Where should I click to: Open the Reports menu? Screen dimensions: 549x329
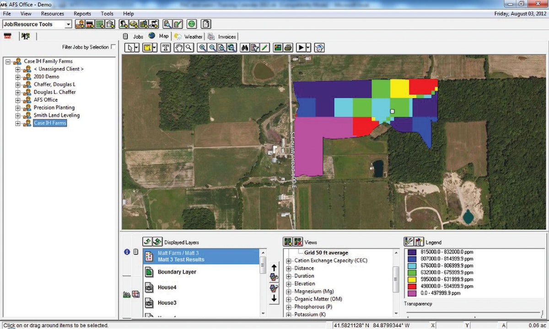point(82,14)
